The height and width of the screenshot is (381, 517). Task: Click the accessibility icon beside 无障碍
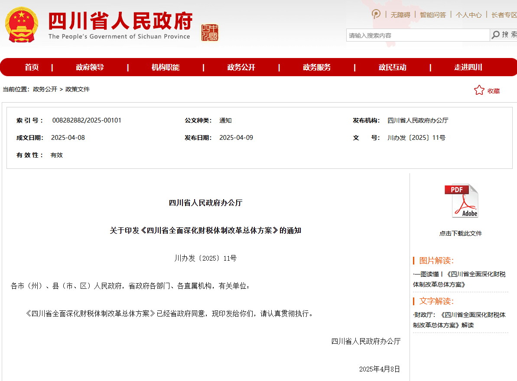(x=376, y=14)
